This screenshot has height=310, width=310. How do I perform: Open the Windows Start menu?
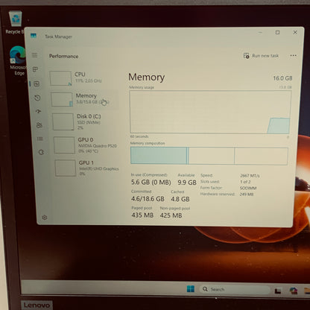point(191,289)
